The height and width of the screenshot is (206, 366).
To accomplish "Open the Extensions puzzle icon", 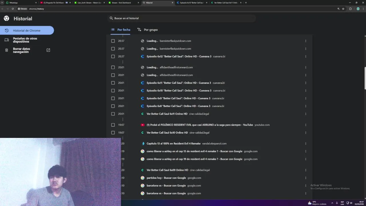I will [350, 9].
